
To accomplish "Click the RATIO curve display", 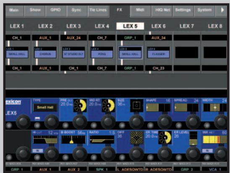I will point(102,139).
